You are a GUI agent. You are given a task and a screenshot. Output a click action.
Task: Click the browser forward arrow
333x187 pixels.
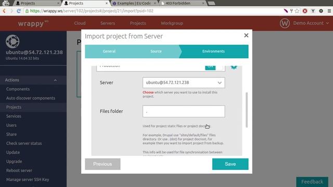tap(11, 11)
